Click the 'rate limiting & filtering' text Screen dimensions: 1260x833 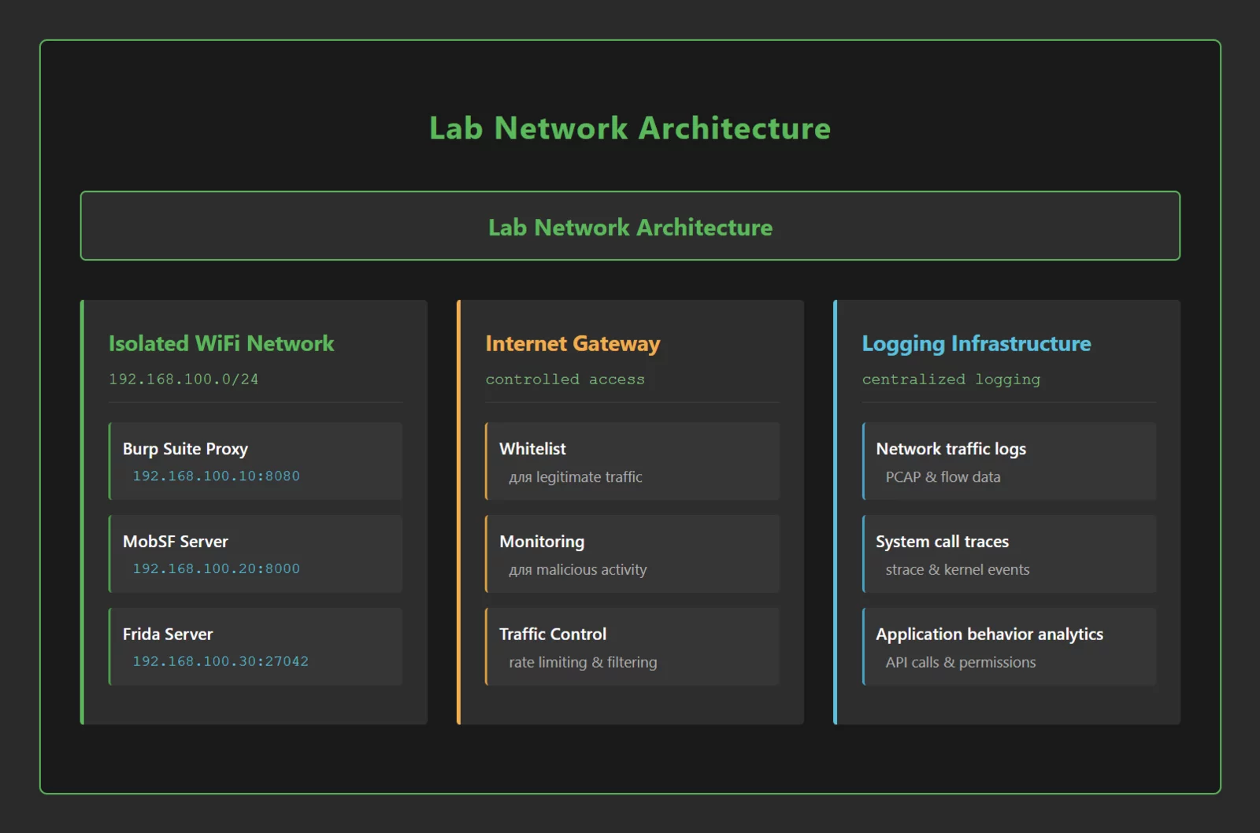(583, 662)
